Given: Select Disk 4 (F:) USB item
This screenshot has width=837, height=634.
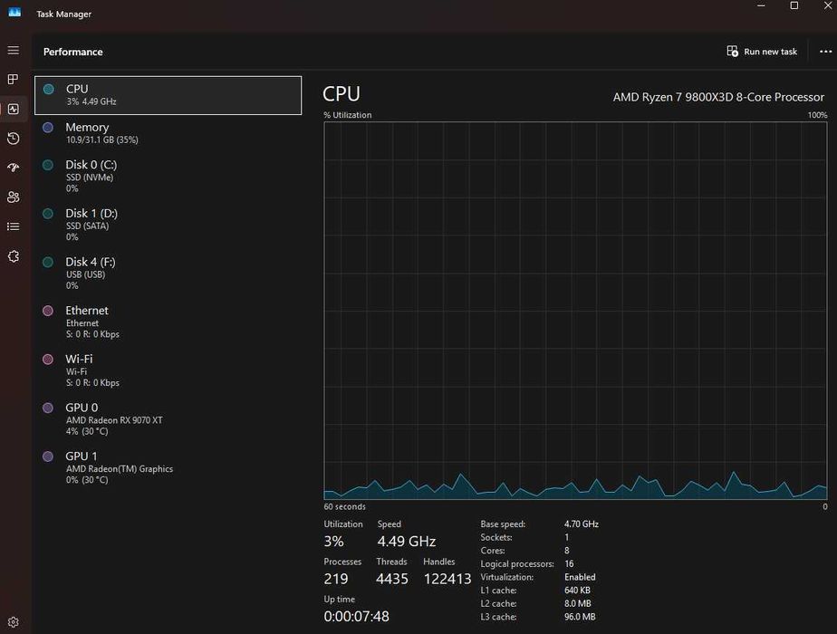Looking at the screenshot, I should [168, 274].
